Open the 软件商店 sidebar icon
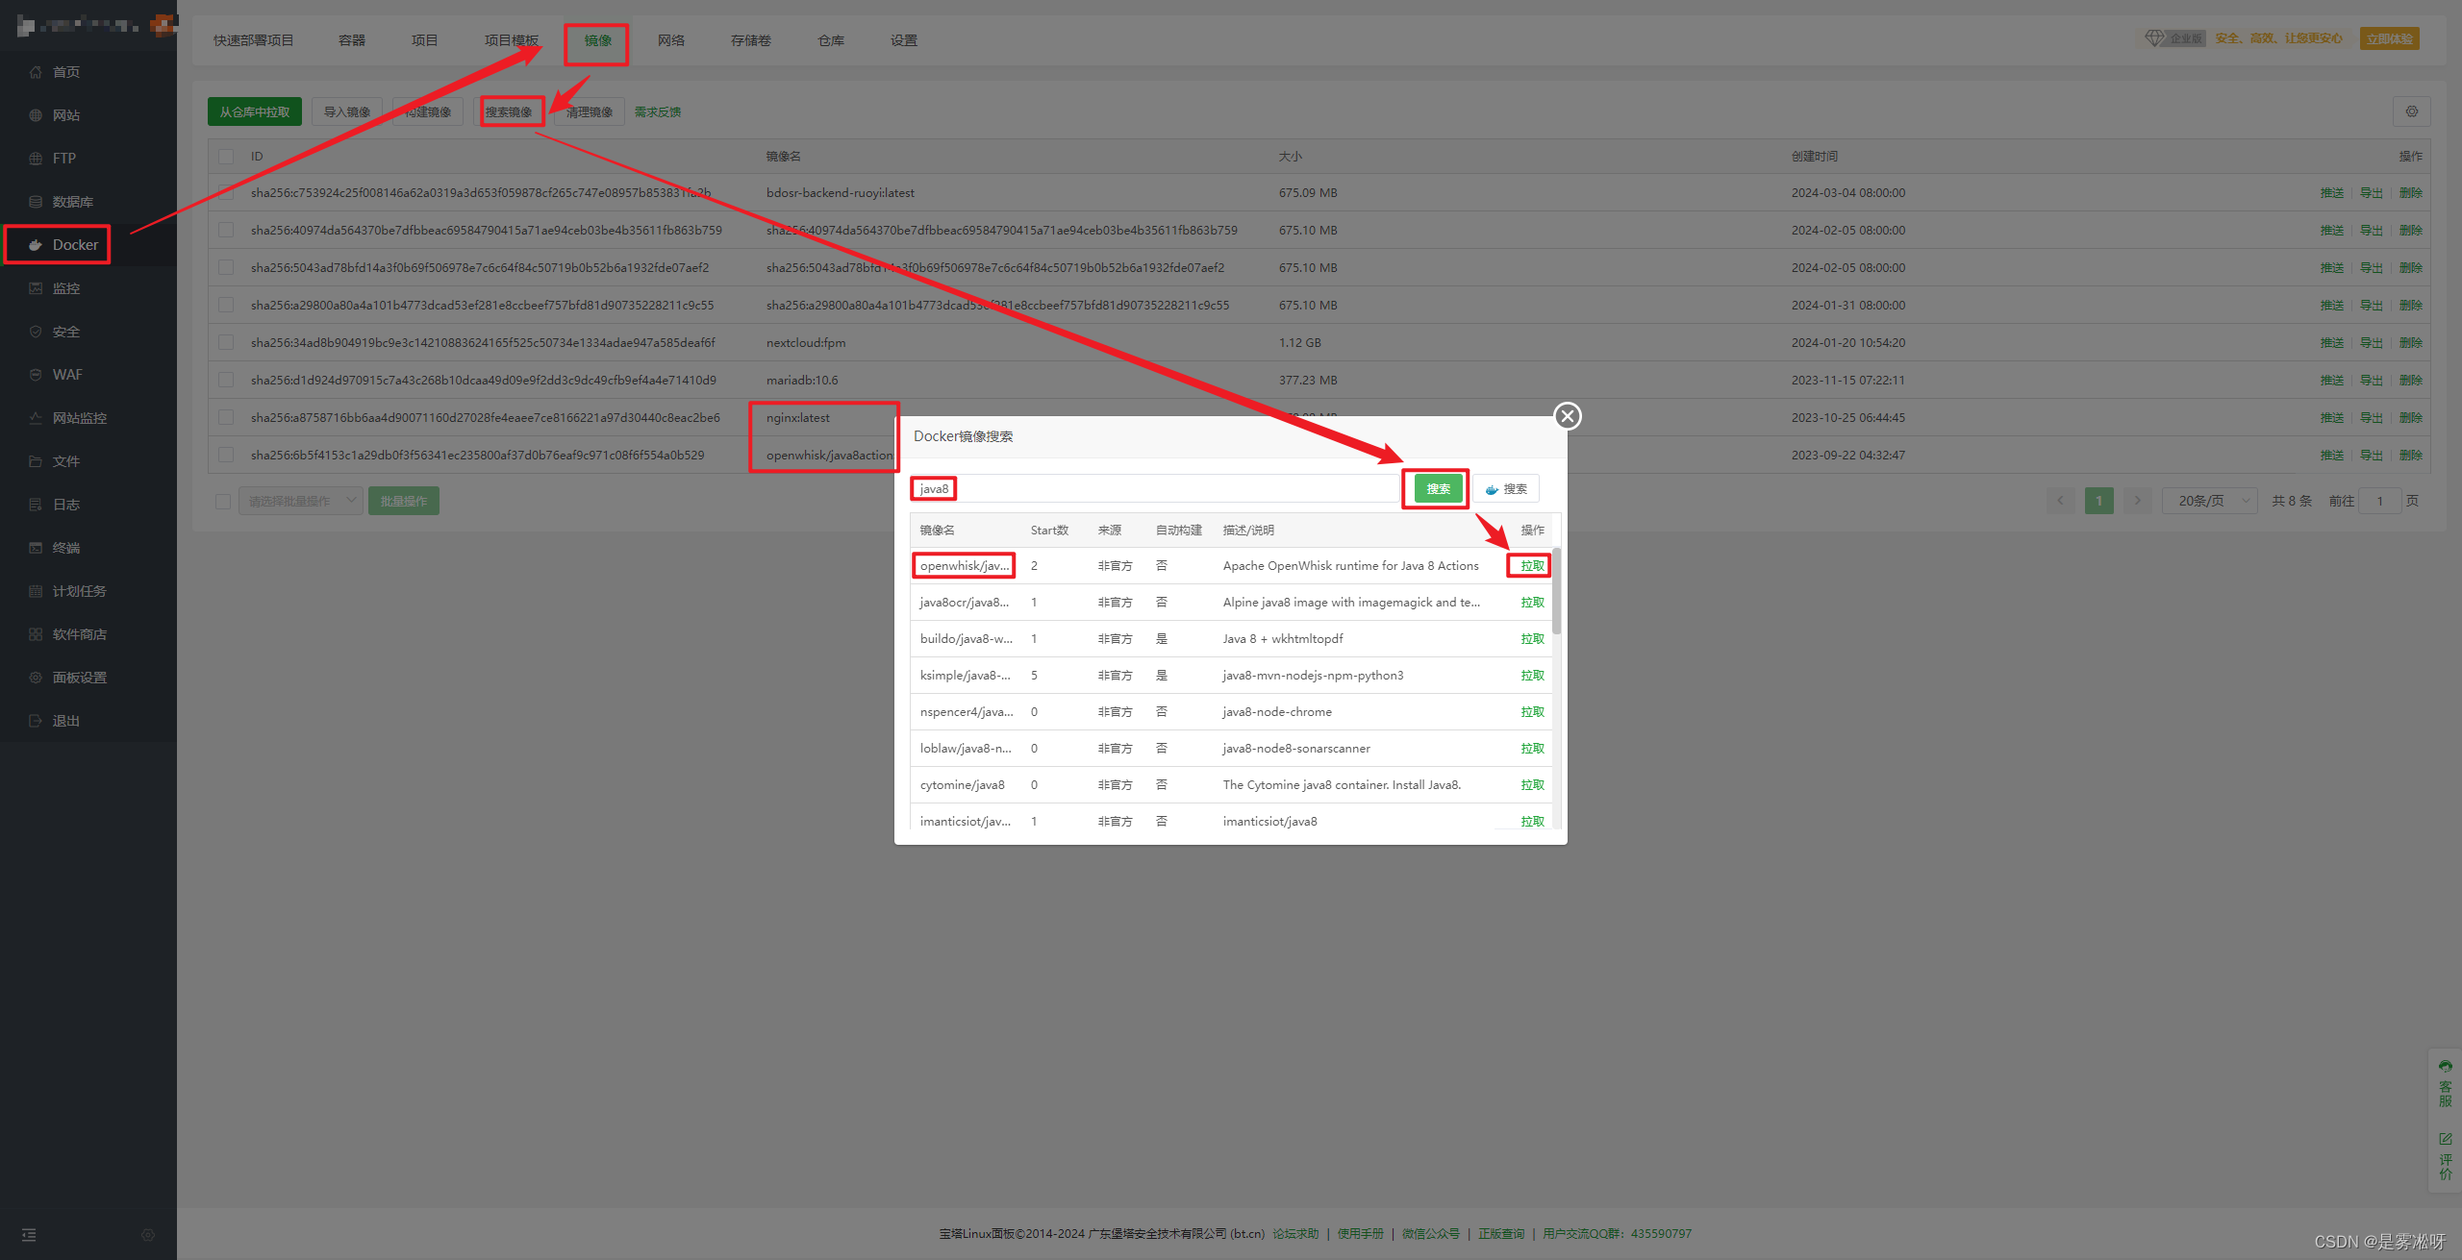Viewport: 2462px width, 1260px height. click(x=36, y=634)
